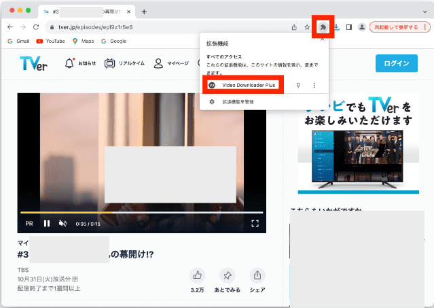Go back using browser back arrow
Image resolution: width=434 pixels, height=308 pixels.
tap(10, 27)
